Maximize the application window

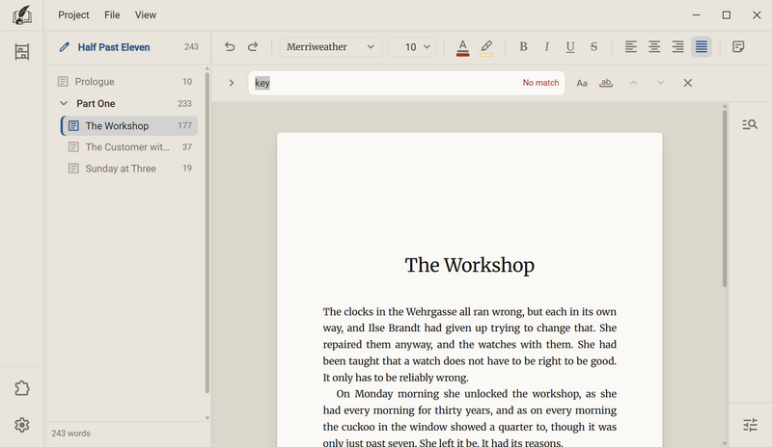(x=727, y=15)
